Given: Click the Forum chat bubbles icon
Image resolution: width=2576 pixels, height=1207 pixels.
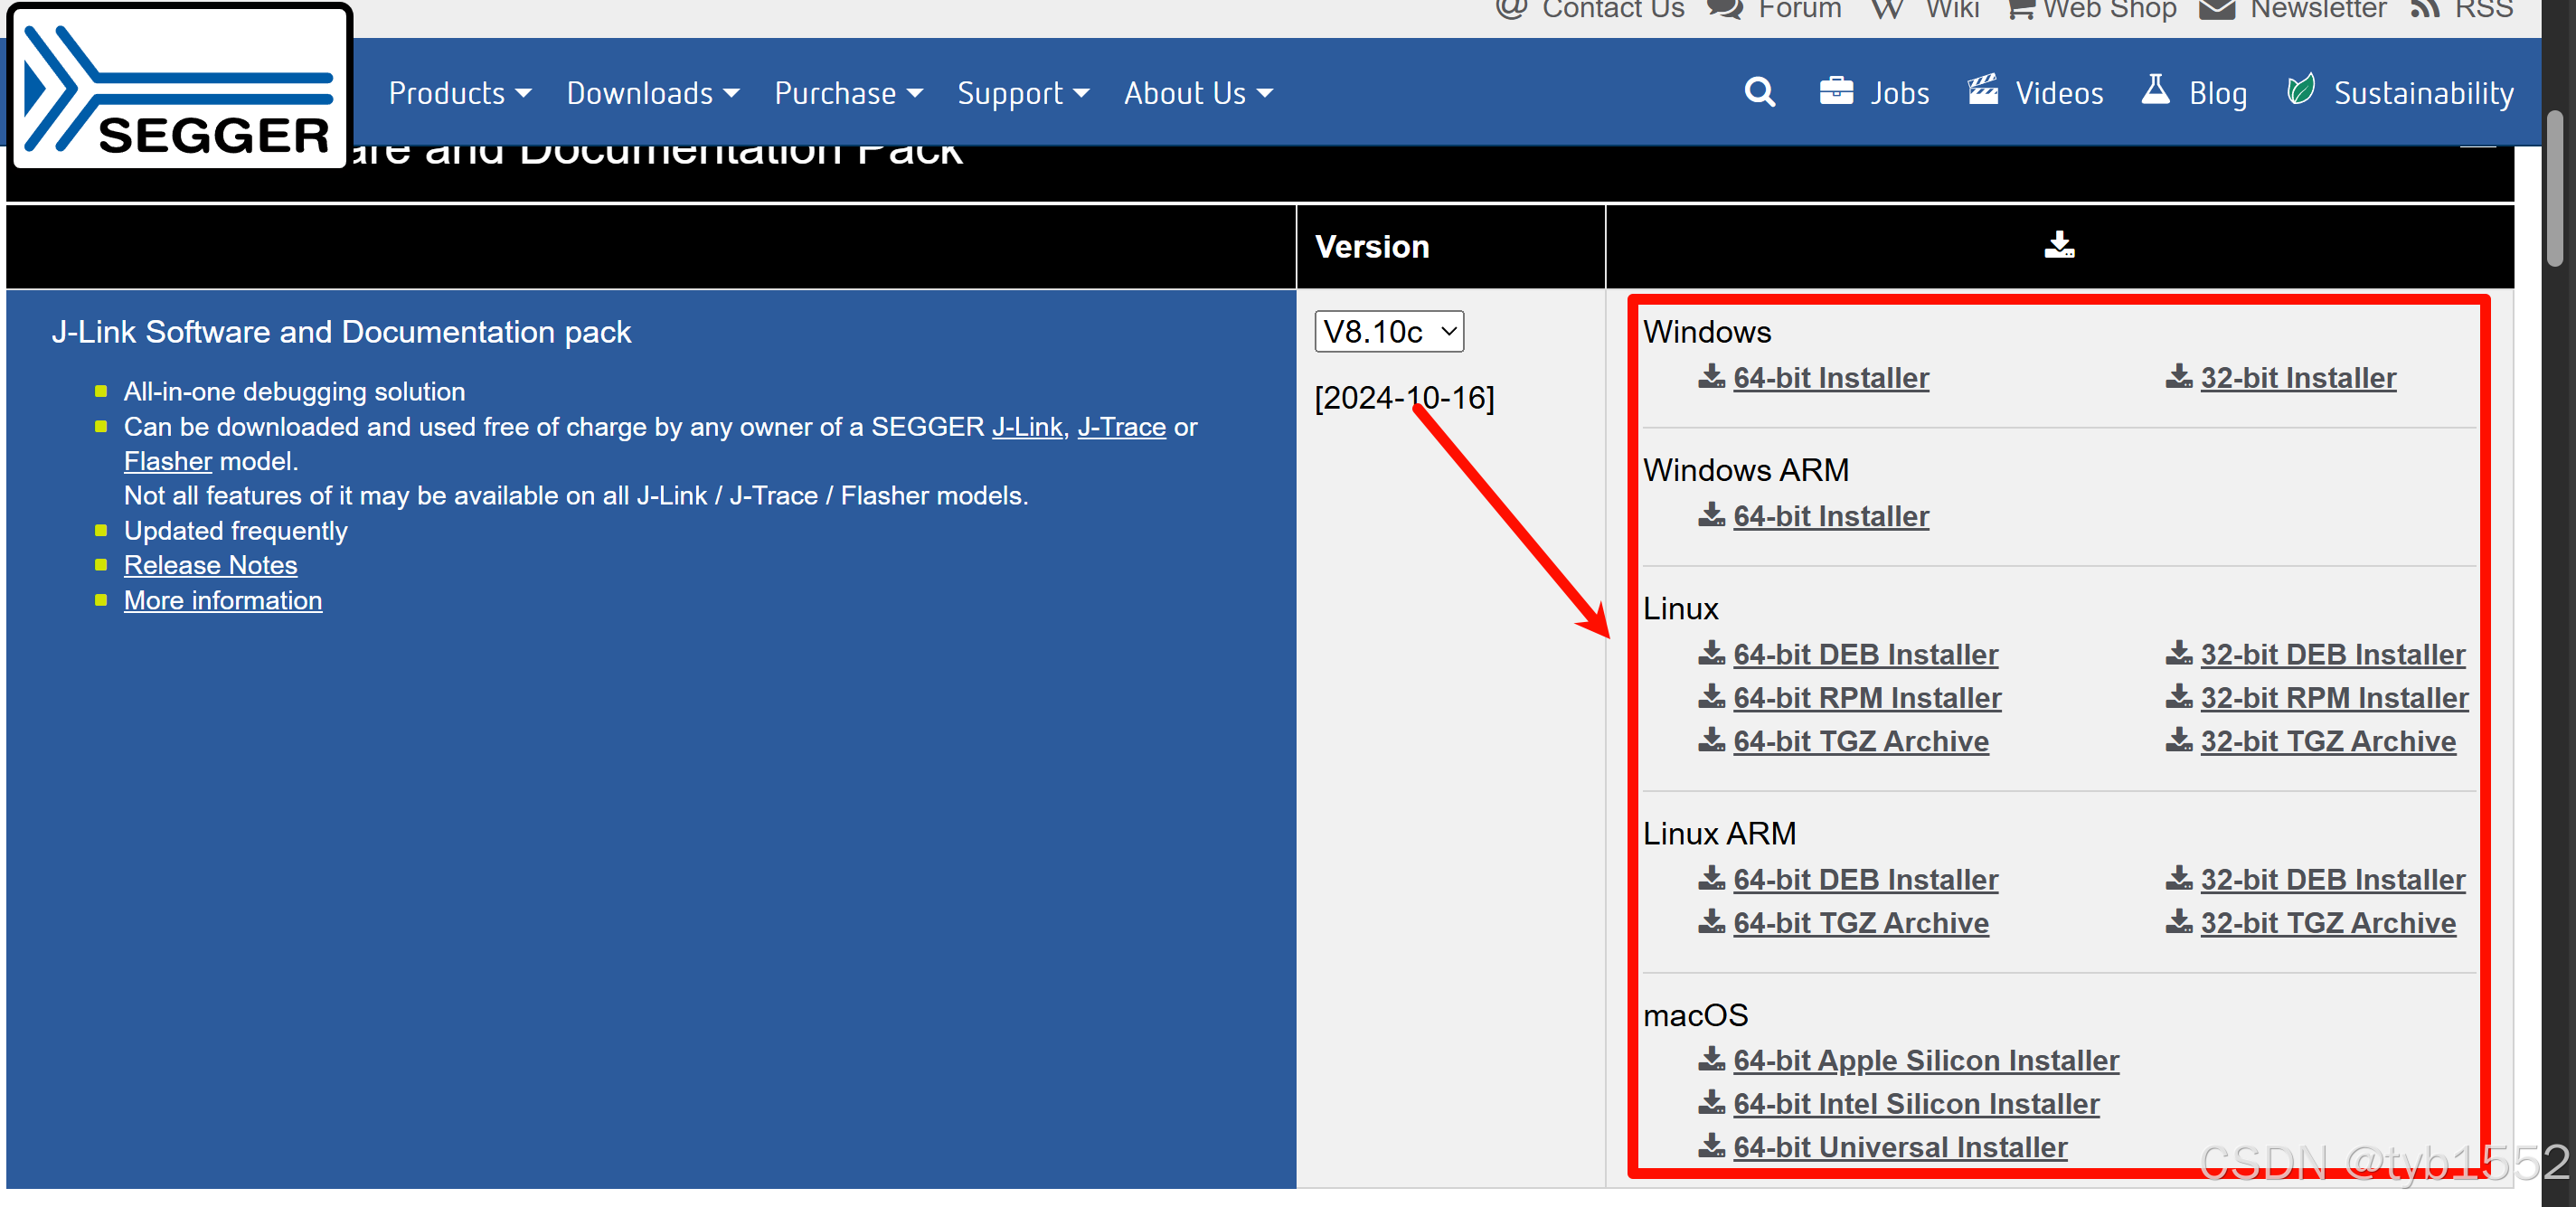Looking at the screenshot, I should pyautogui.click(x=1725, y=10).
